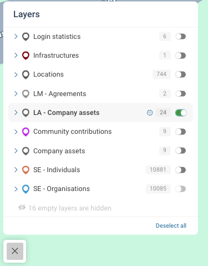The image size is (208, 266).
Task: Click the LM - Agreements label
Action: pos(60,94)
